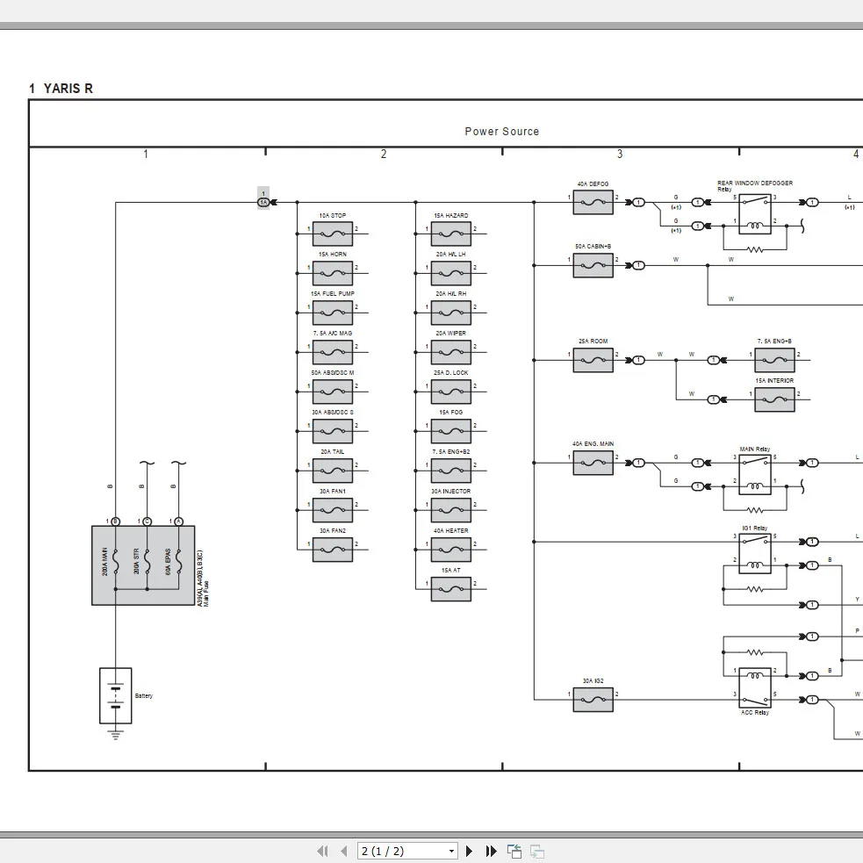
Task: Click the '15A AT' fuse label
Action: point(450,571)
